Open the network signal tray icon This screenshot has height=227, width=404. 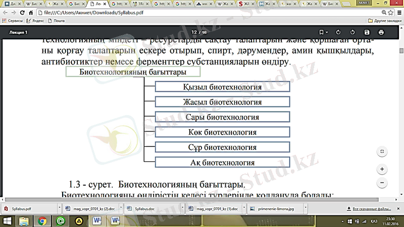pyautogui.click(x=364, y=221)
